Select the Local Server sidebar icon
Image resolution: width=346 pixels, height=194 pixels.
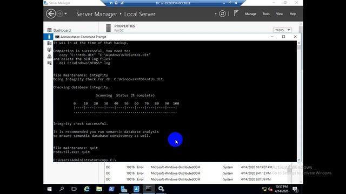pyautogui.click(x=49, y=37)
